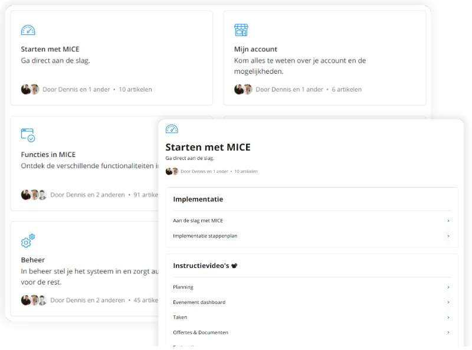Viewport: 472px width, 350px height.
Task: Click the large Starten met MICE panel title
Action: tap(208, 147)
